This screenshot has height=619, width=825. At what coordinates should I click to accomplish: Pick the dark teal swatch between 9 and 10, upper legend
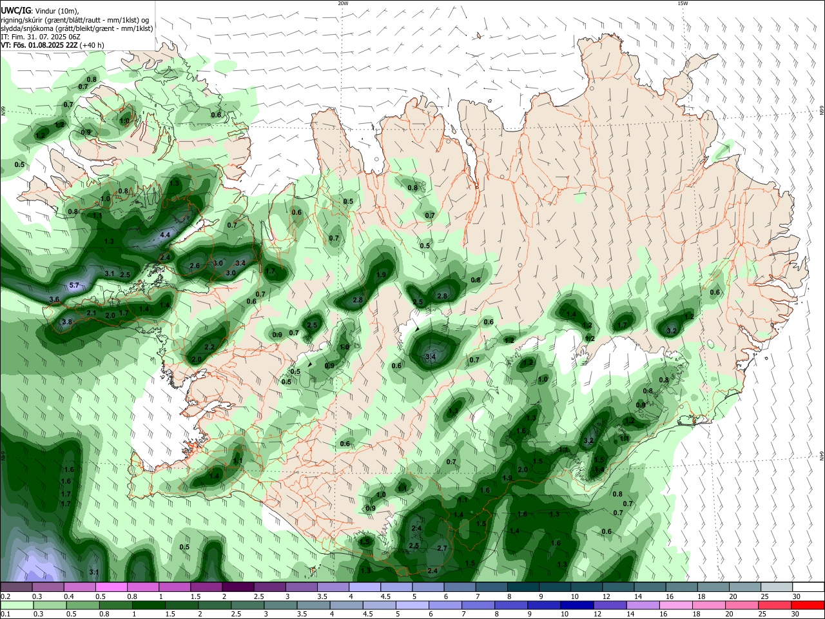click(554, 587)
